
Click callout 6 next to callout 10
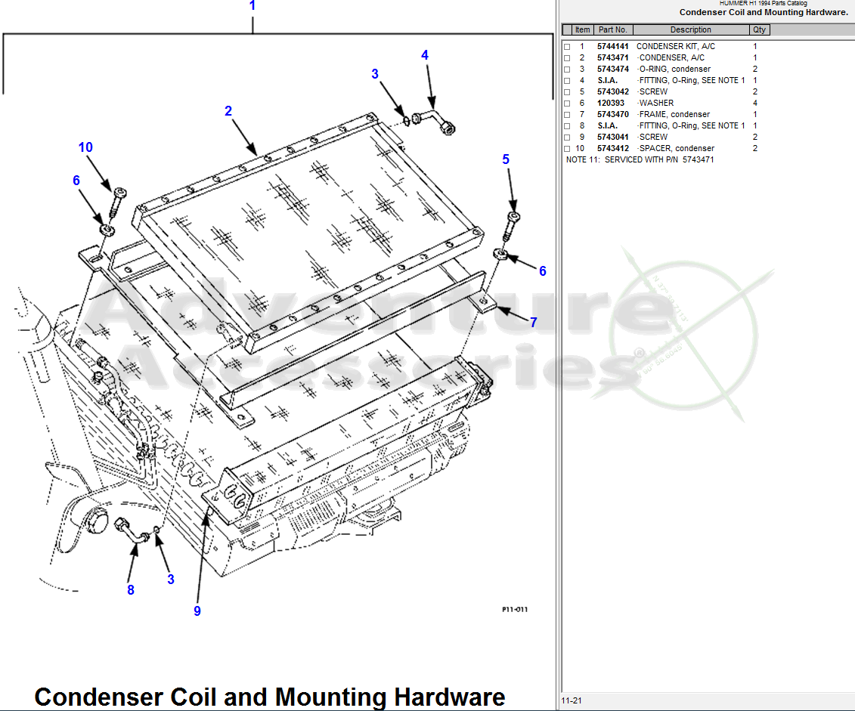click(76, 181)
